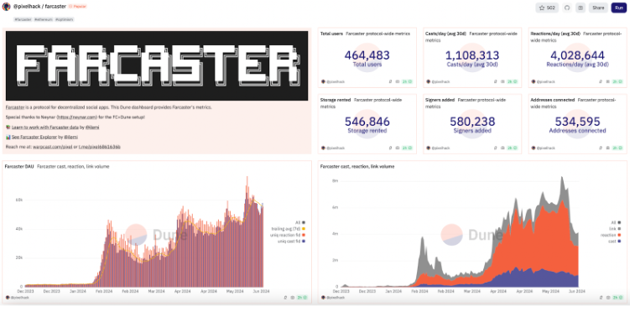Click the FARCASTER banner image
Viewport: 635px width, 312px height.
pyautogui.click(x=157, y=65)
